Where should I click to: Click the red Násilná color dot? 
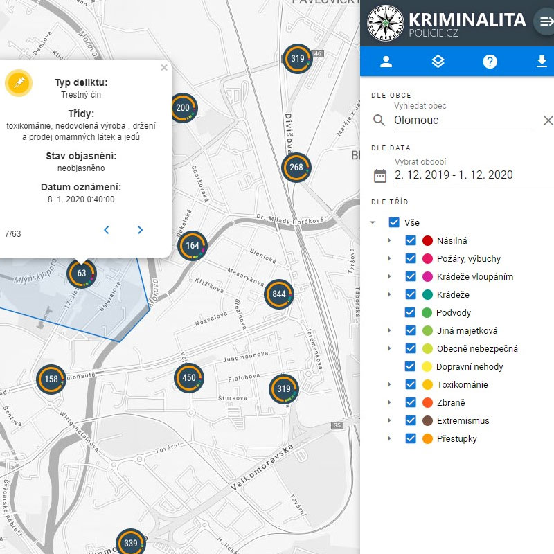coord(427,240)
